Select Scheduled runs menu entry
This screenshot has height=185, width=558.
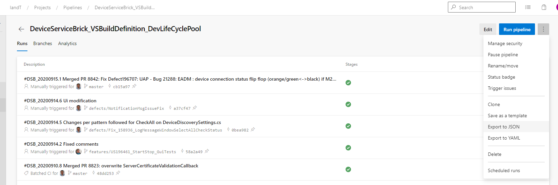[x=504, y=170]
